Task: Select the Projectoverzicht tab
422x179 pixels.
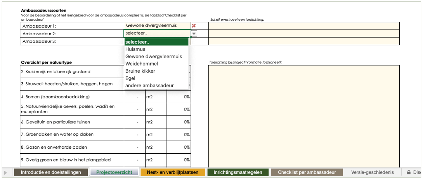Action: [114, 172]
